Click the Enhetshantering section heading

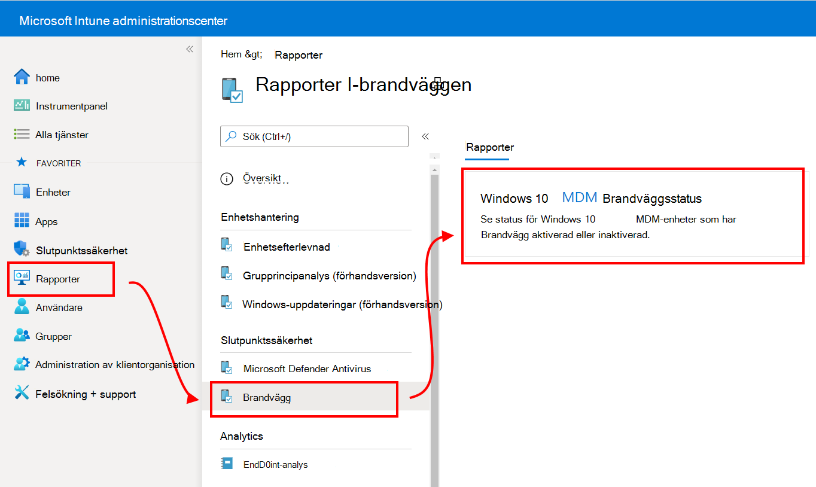pos(260,217)
